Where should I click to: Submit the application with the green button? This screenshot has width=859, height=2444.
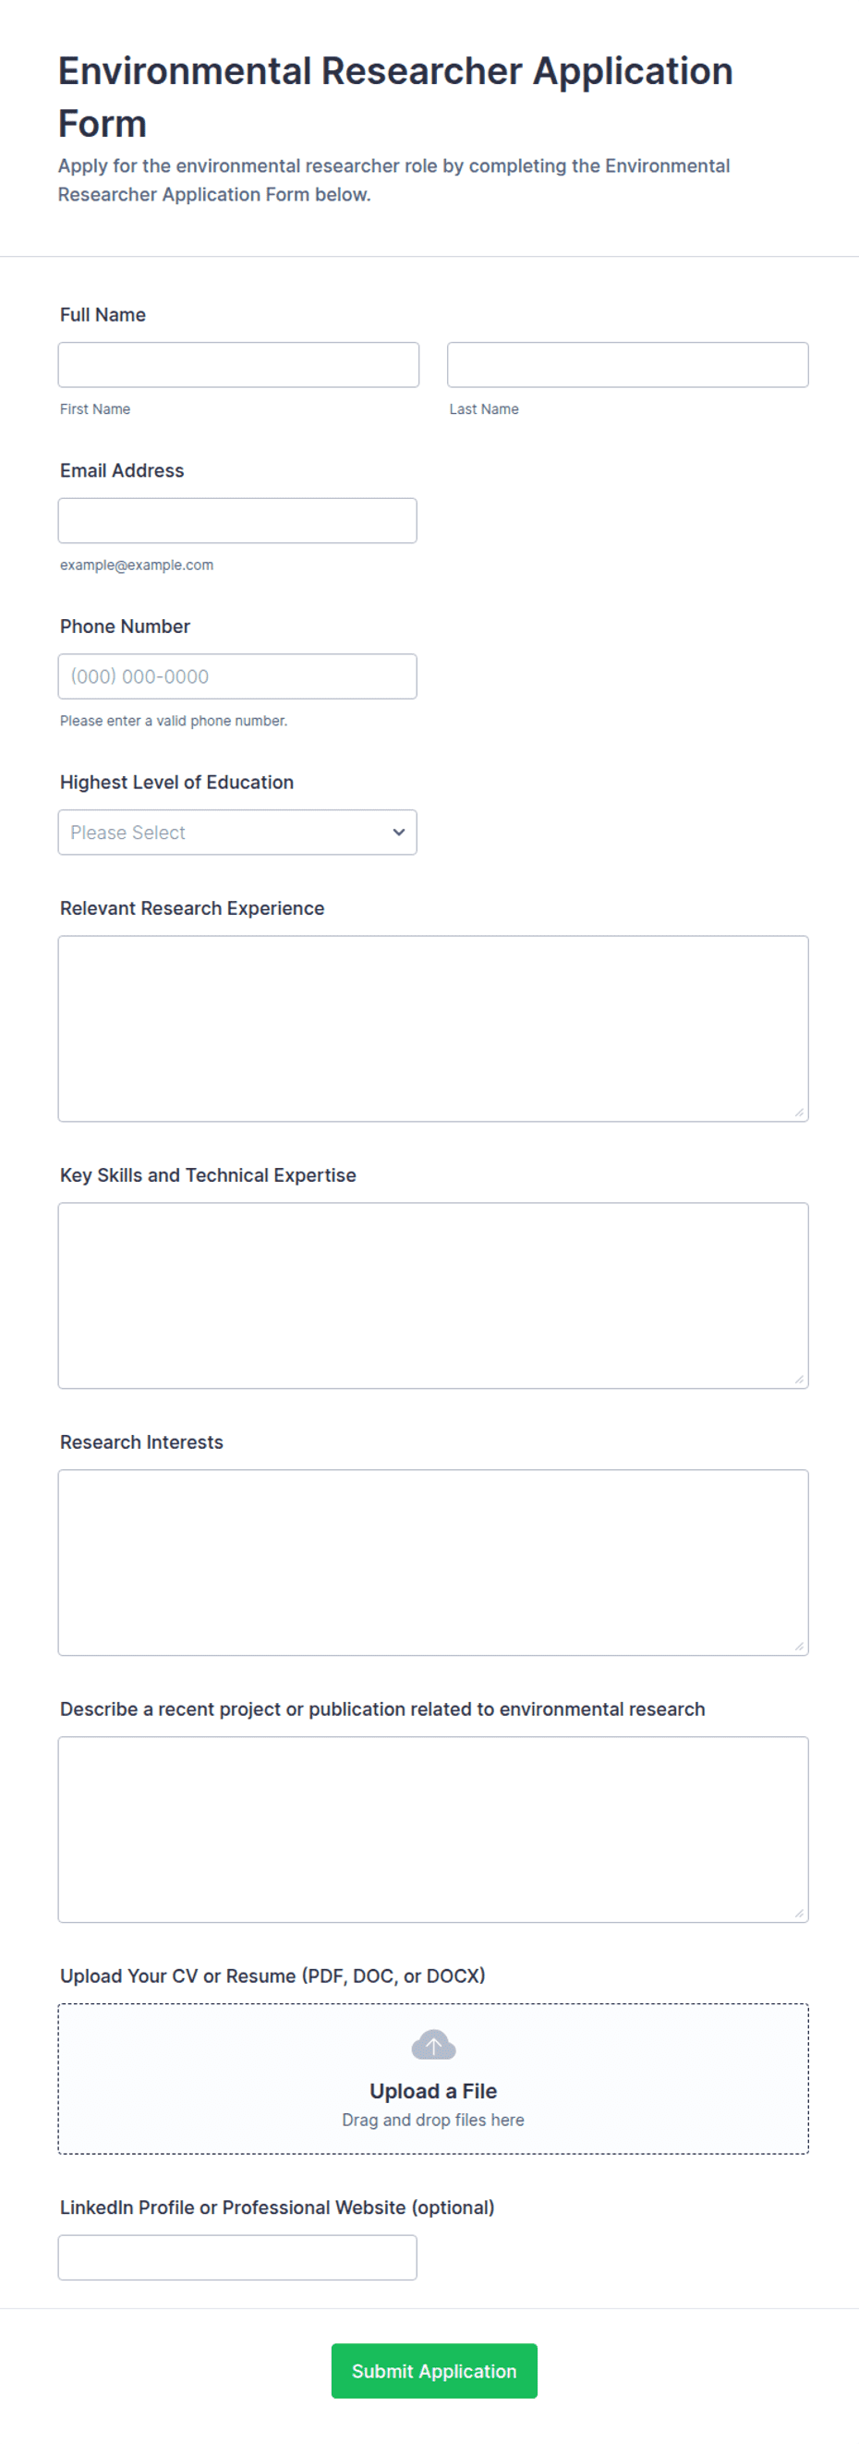(x=434, y=2370)
